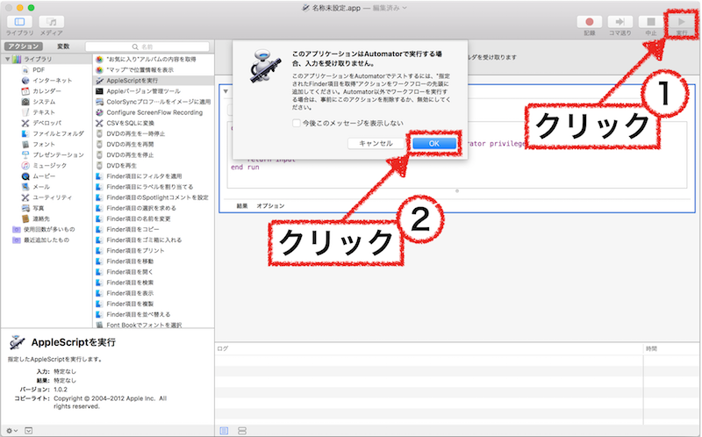This screenshot has height=437, width=702.
Task: Check 今後このメッセージを表示しない checkbox
Action: (x=296, y=123)
